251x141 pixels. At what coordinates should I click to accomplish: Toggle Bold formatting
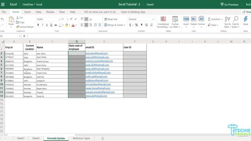[x=38, y=25]
